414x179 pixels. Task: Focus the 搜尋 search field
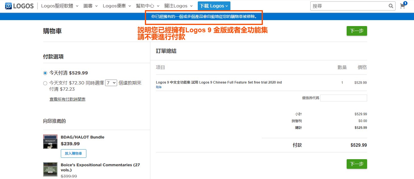(349, 6)
